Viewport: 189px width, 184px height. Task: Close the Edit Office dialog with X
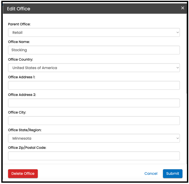tap(183, 8)
